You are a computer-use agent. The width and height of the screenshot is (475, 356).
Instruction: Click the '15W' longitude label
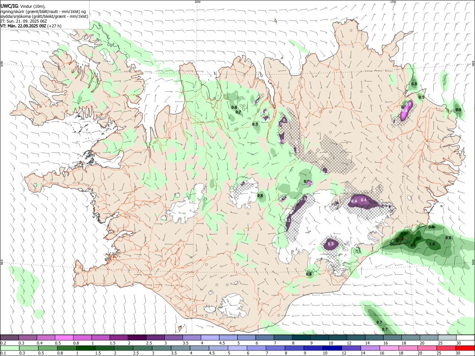pos(393,2)
